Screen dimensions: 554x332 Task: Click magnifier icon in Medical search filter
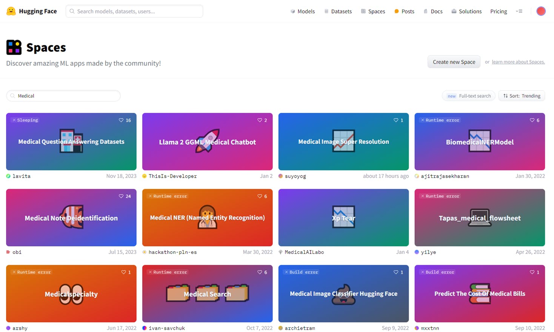tap(13, 96)
